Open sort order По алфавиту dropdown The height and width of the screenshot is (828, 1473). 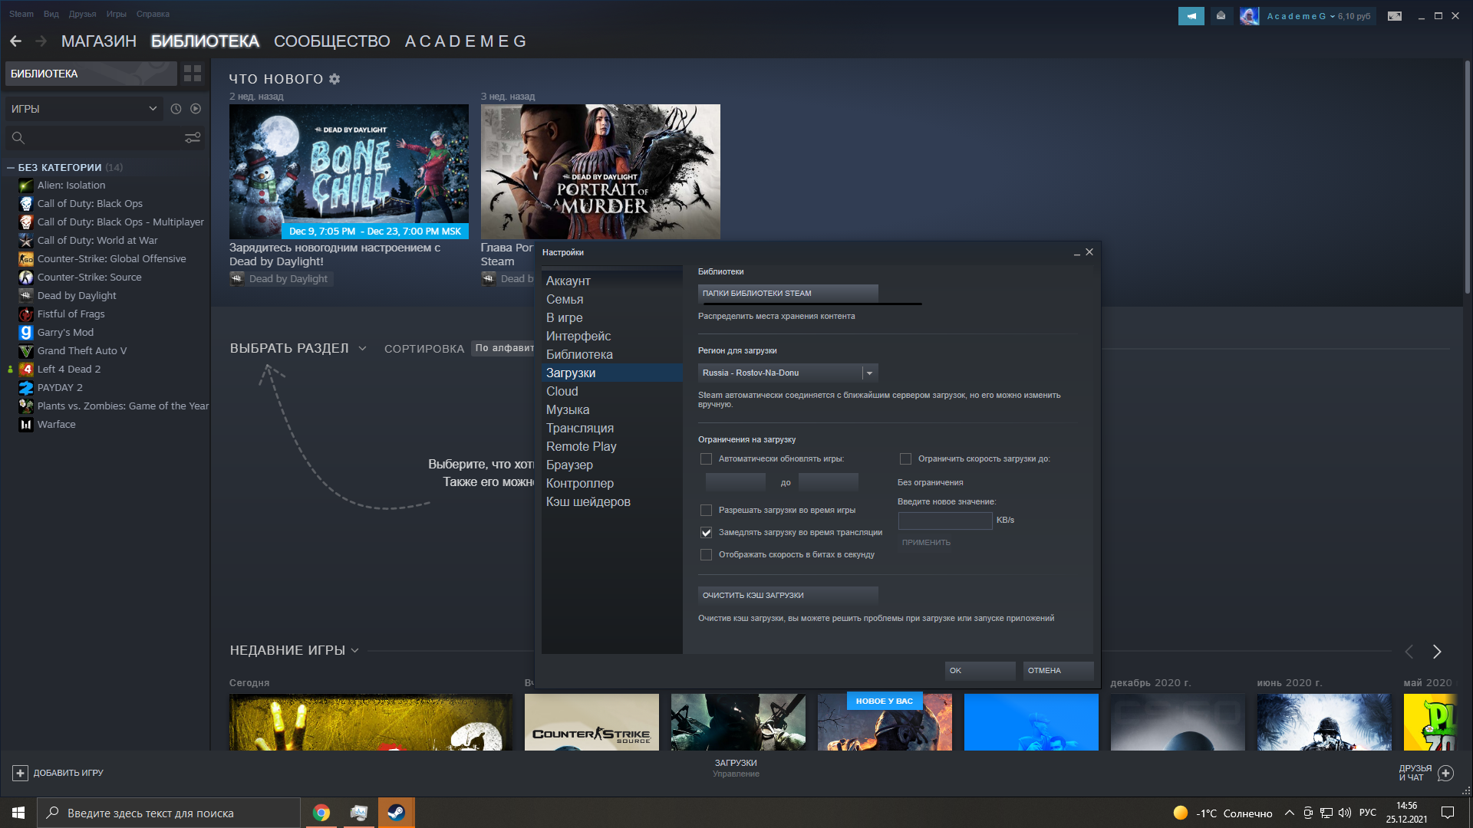(x=503, y=349)
